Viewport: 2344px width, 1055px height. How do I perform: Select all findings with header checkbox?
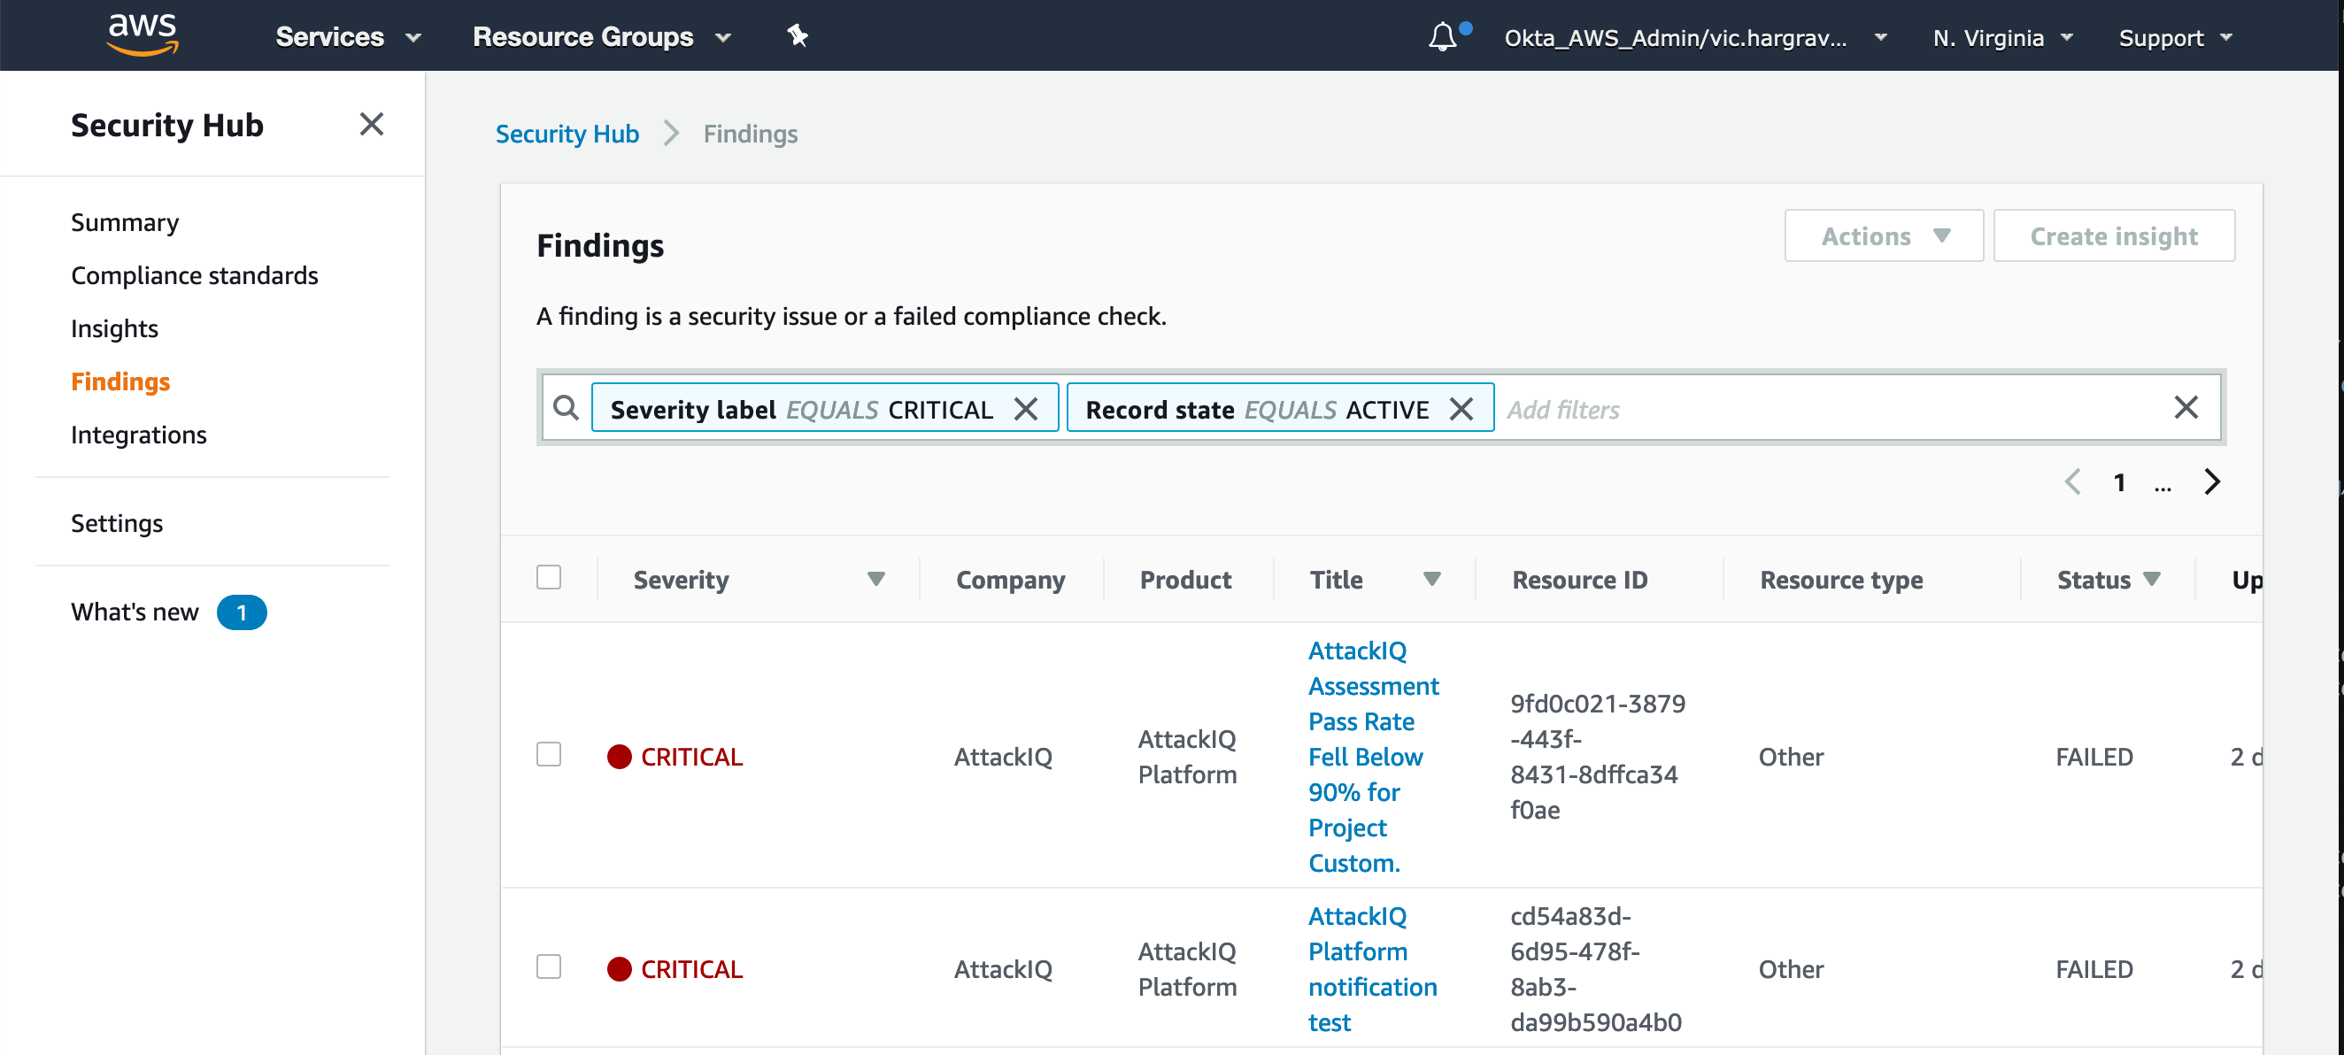[549, 578]
